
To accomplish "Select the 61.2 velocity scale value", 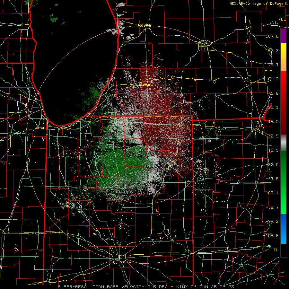I will (273, 79).
